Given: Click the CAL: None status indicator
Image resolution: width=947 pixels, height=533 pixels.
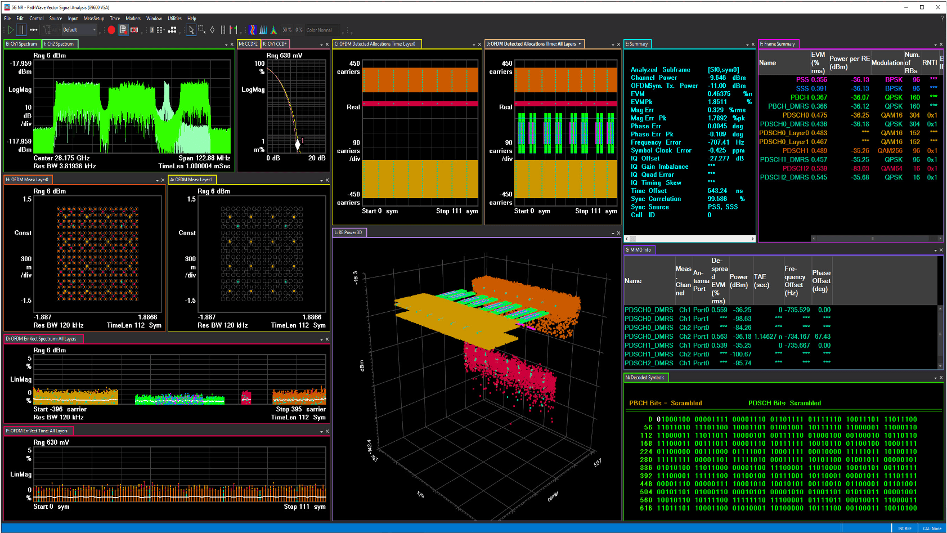Looking at the screenshot, I should pyautogui.click(x=931, y=528).
